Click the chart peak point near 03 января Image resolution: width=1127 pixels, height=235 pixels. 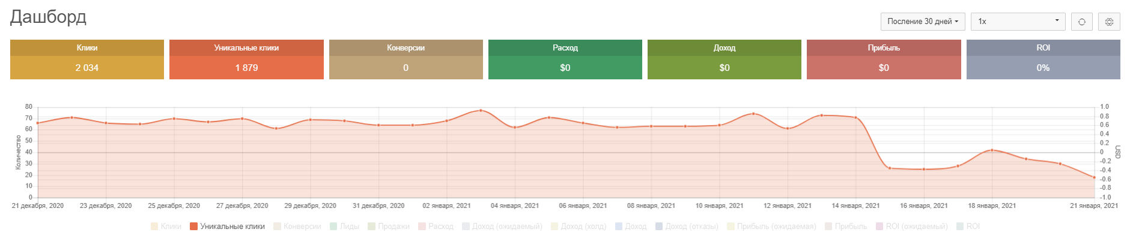point(481,111)
